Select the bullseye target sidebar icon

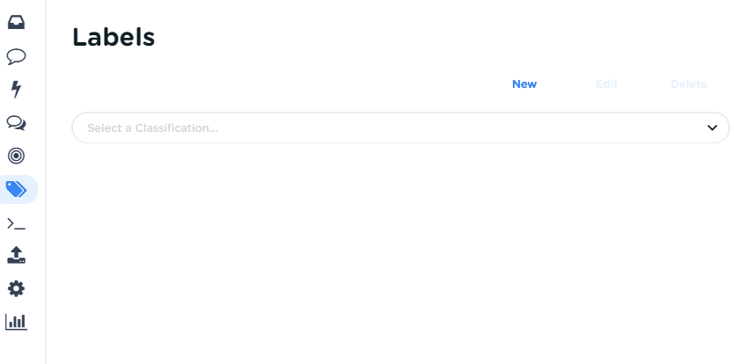coord(16,156)
